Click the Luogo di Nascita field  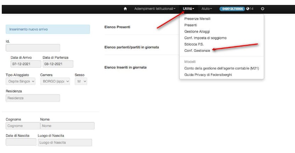pos(65,142)
